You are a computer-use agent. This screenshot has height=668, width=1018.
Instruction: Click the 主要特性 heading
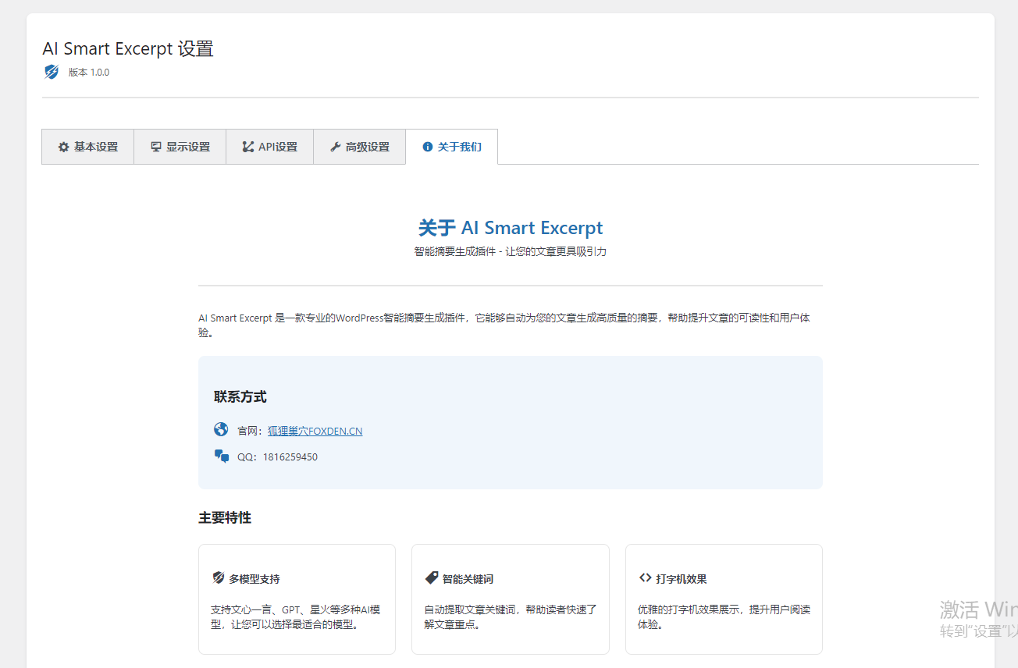tap(225, 518)
